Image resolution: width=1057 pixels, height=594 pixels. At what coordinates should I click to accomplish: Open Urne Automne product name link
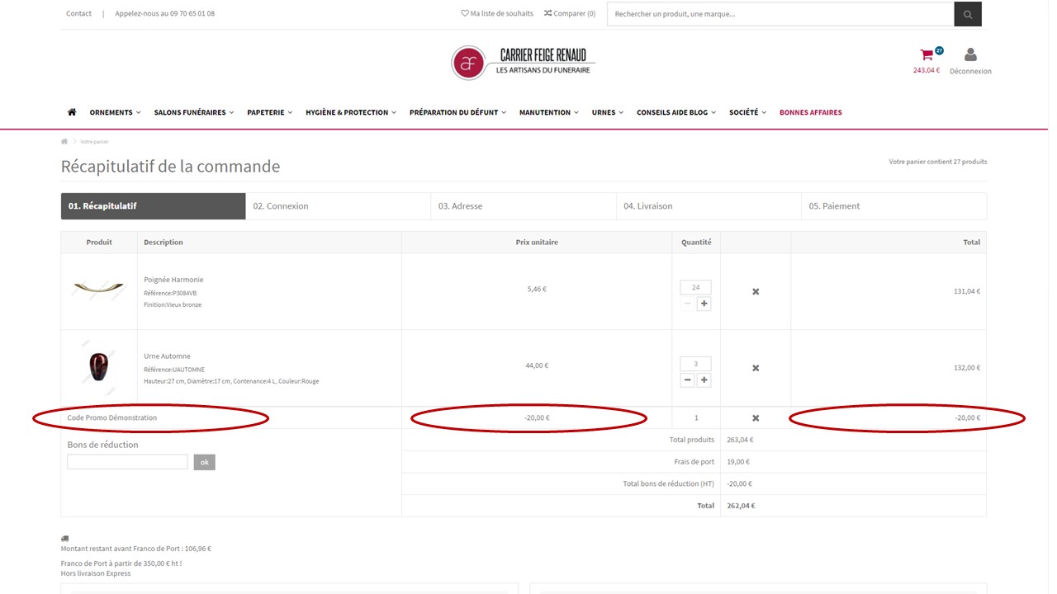coord(167,356)
